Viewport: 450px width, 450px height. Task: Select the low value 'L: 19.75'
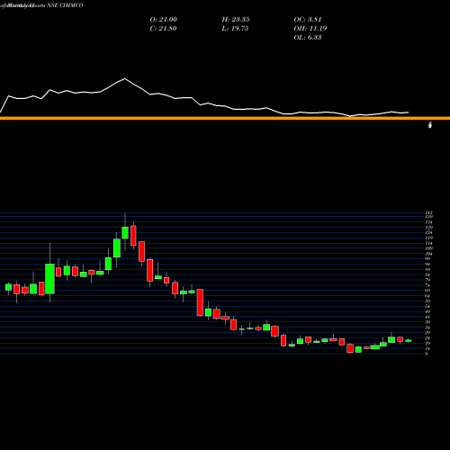click(x=235, y=29)
